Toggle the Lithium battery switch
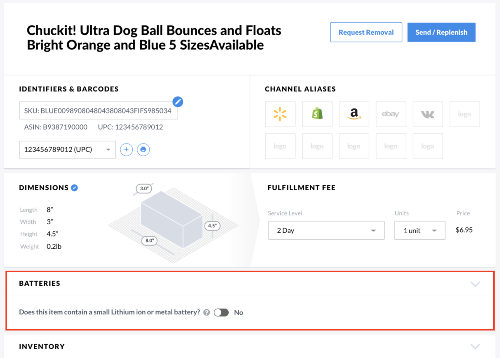Image resolution: width=500 pixels, height=358 pixels. [221, 312]
